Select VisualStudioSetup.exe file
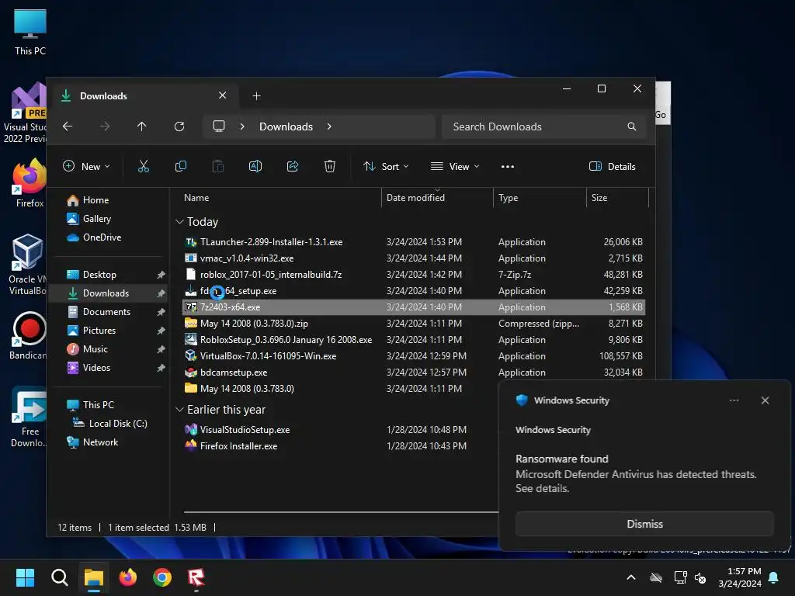The height and width of the screenshot is (596, 795). point(340,430)
